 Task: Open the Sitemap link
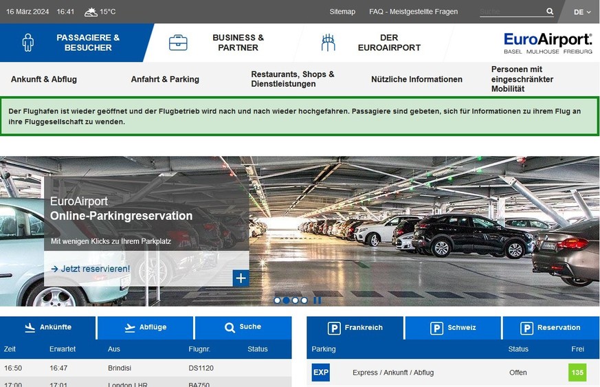point(342,12)
